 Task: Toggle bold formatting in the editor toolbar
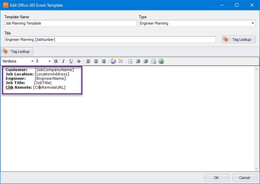point(56,61)
